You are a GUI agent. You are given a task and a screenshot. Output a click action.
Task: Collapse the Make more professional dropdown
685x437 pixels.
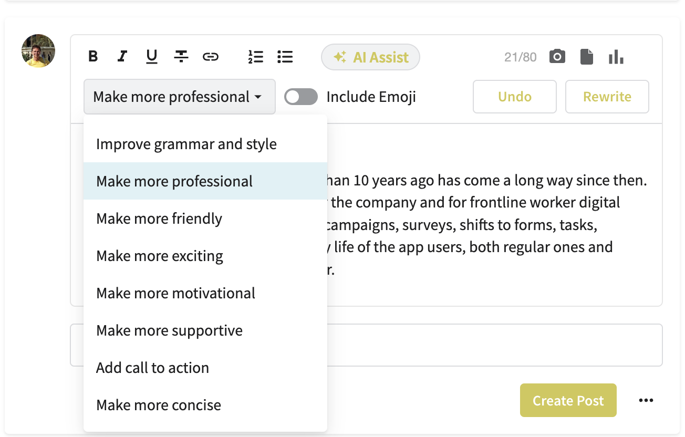click(x=179, y=97)
